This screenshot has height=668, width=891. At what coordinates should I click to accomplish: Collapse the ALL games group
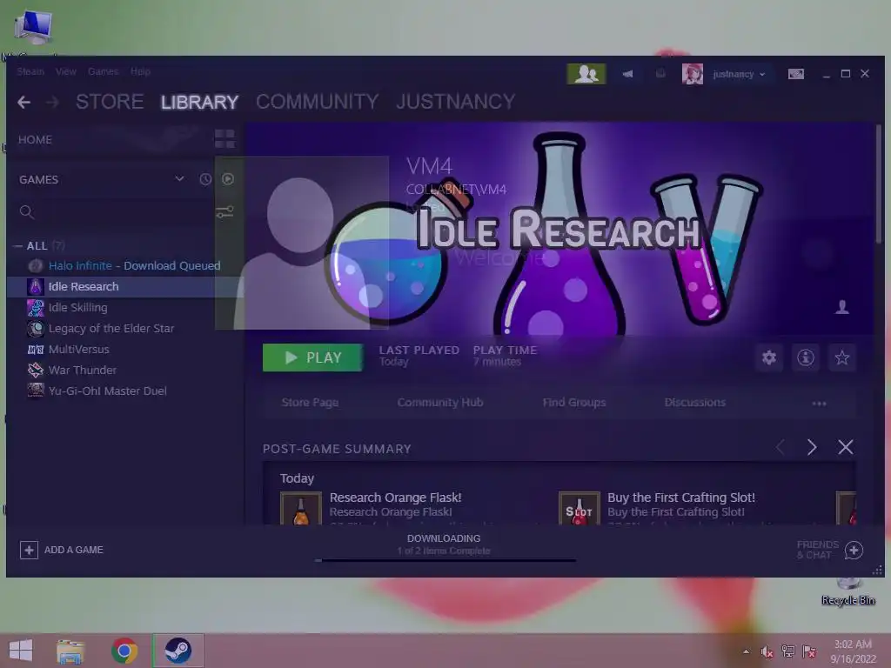pyautogui.click(x=17, y=246)
